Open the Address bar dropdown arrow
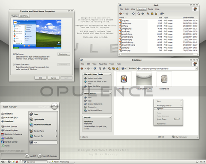 tap(196, 69)
